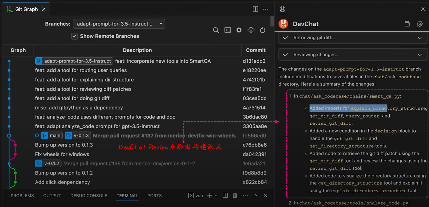
Task: Open the integrated terminal from Git Graph toolbar
Action: 228,30
